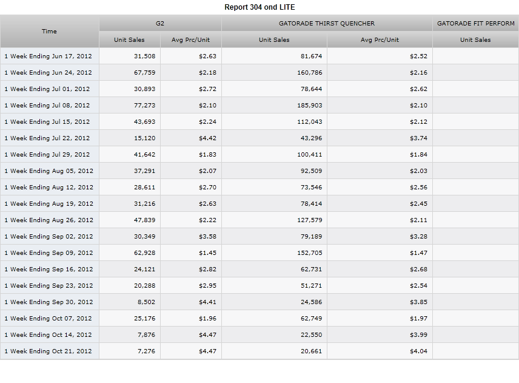Click G2 average price $2.72 for Jul 01
This screenshot has width=519, height=383.
pos(207,89)
